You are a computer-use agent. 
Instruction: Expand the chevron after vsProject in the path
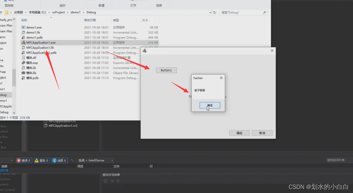67,12
